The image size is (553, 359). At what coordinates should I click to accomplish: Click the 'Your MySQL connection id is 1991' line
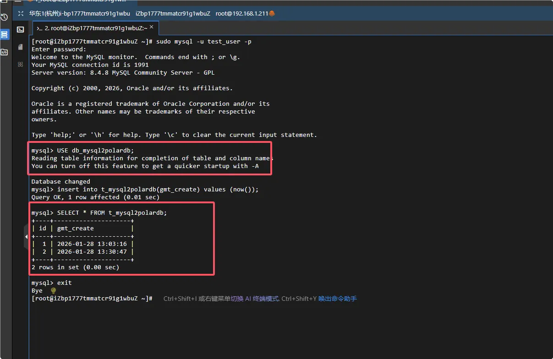coord(90,65)
